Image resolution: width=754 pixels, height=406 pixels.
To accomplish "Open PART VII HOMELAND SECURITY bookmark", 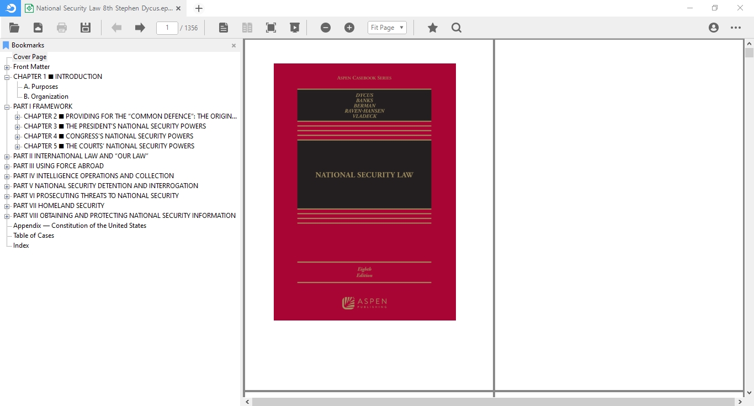I will pos(59,206).
